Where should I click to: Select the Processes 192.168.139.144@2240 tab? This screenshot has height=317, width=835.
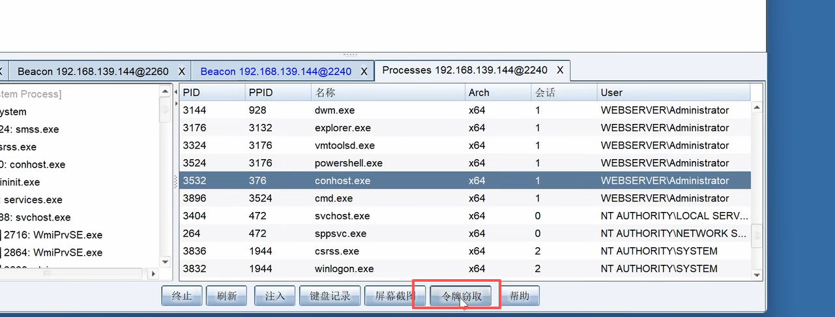(x=465, y=70)
